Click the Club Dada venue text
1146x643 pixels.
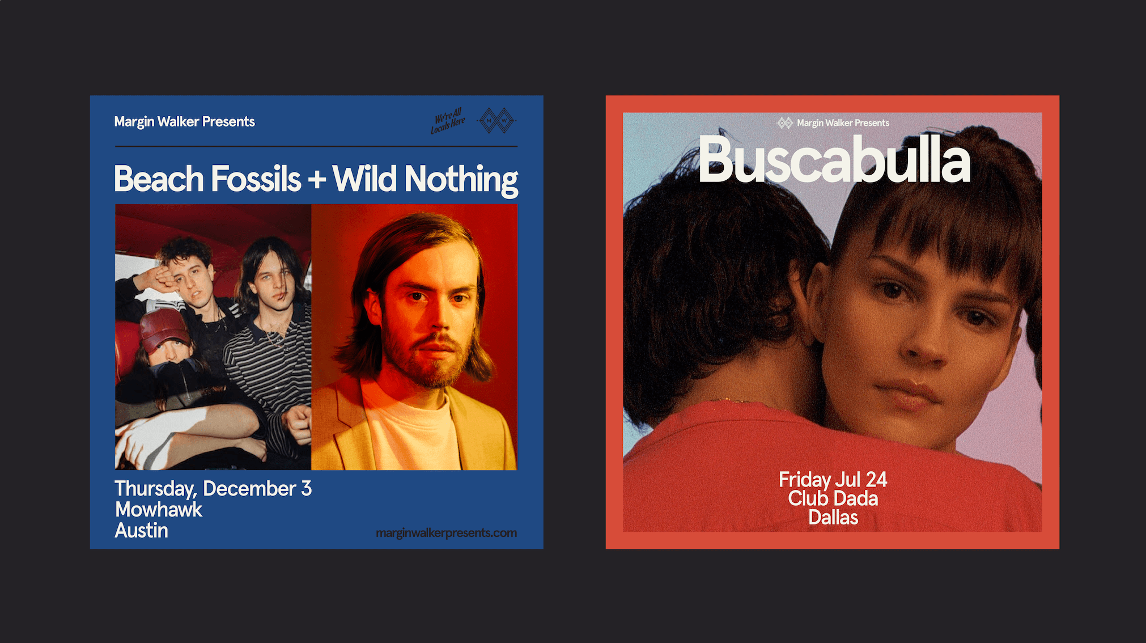point(833,498)
